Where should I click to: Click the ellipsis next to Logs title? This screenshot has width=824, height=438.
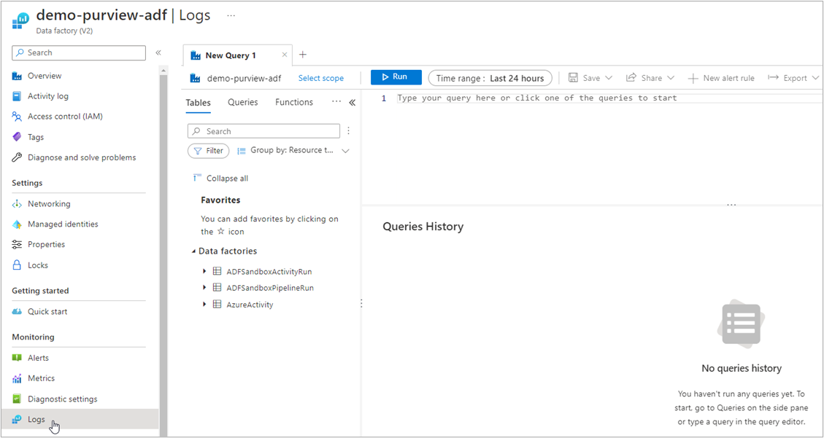[231, 16]
